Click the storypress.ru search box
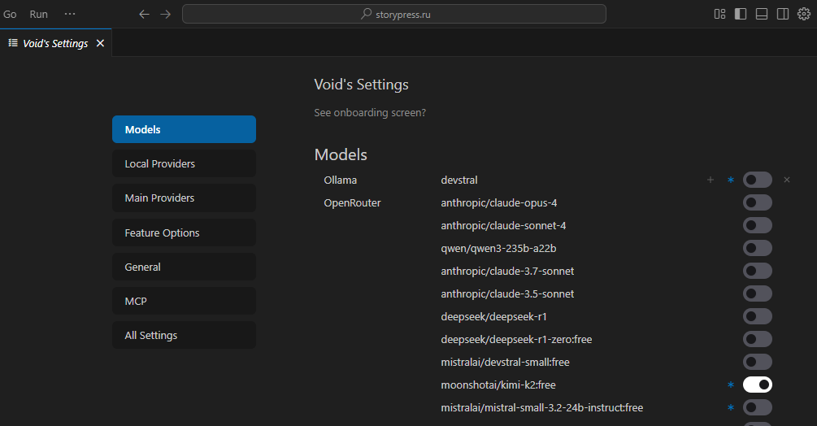Image resolution: width=817 pixels, height=426 pixels. 394,14
